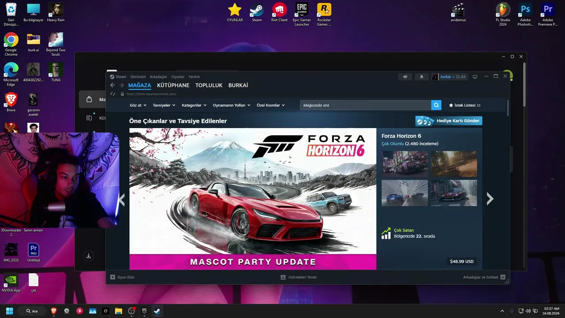Open Rockstar Games desktop shortcut
This screenshot has width=565, height=318.
[x=324, y=14]
